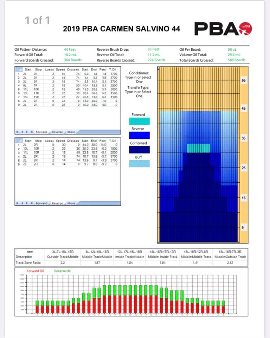Click the 25 feet marker beside lane graph
Image resolution: width=270 pixels, height=338 pixels.
(244, 168)
